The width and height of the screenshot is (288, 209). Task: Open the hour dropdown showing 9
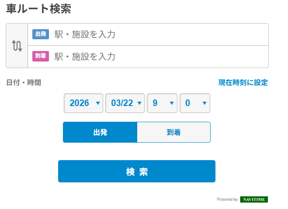pyautogui.click(x=162, y=103)
